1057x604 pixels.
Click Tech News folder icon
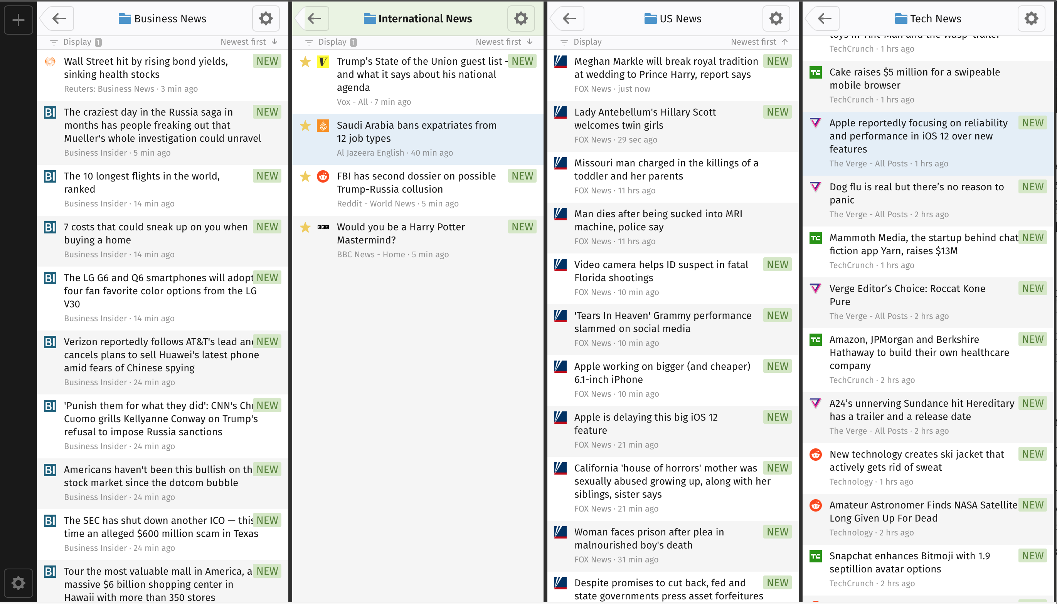click(901, 18)
